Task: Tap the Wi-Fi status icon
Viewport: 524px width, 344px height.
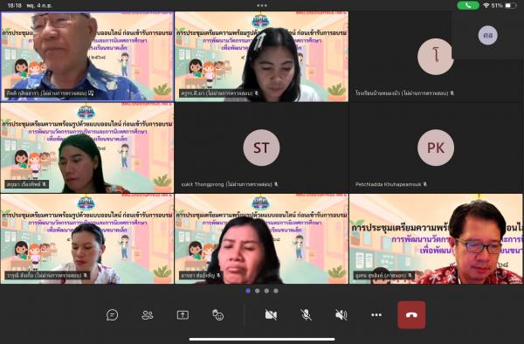Action: pos(486,5)
